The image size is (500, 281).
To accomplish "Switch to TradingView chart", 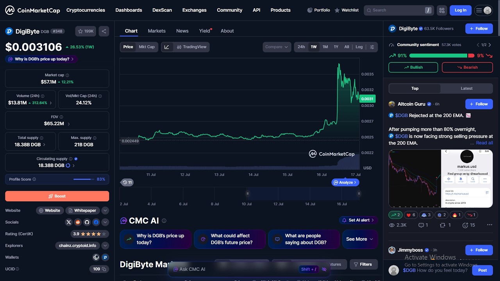I will point(191,47).
